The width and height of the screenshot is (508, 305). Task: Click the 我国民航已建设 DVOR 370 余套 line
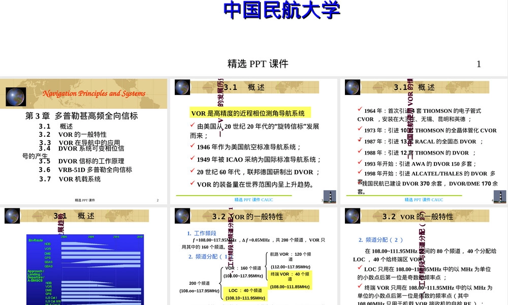[x=428, y=187]
